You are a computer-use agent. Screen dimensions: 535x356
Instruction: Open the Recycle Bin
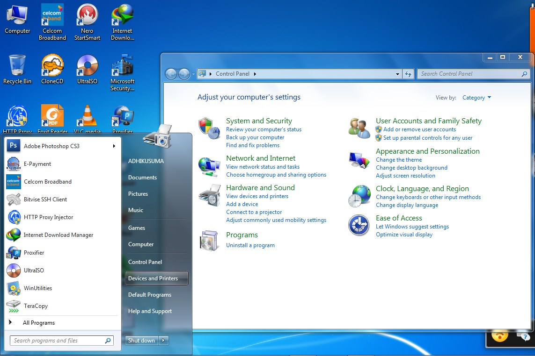(17, 70)
